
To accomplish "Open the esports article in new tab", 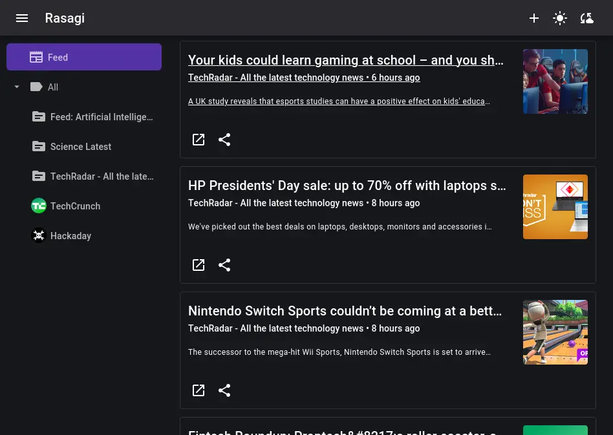I will pos(199,140).
